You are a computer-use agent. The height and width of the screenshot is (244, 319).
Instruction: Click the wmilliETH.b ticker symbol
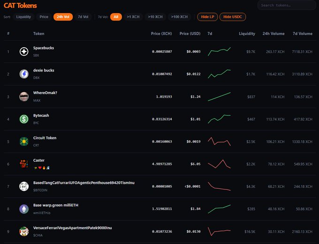42,213
